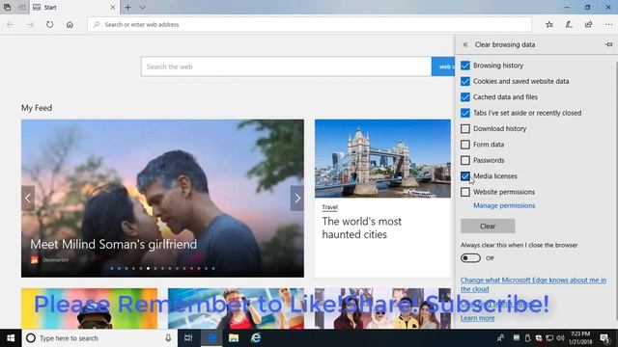Refresh the page
Viewport: 618px width, 347px height.
(49, 24)
